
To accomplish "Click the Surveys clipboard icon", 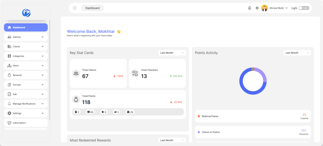I will (10, 85).
